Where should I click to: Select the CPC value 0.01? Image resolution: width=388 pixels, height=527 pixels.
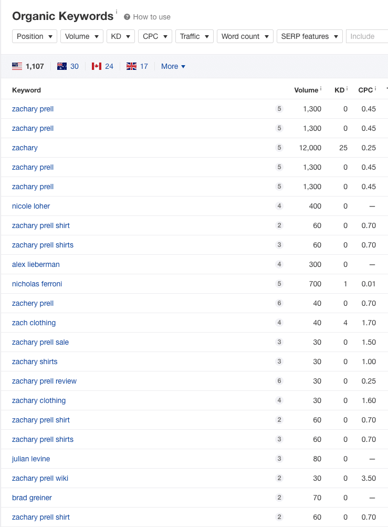[369, 284]
